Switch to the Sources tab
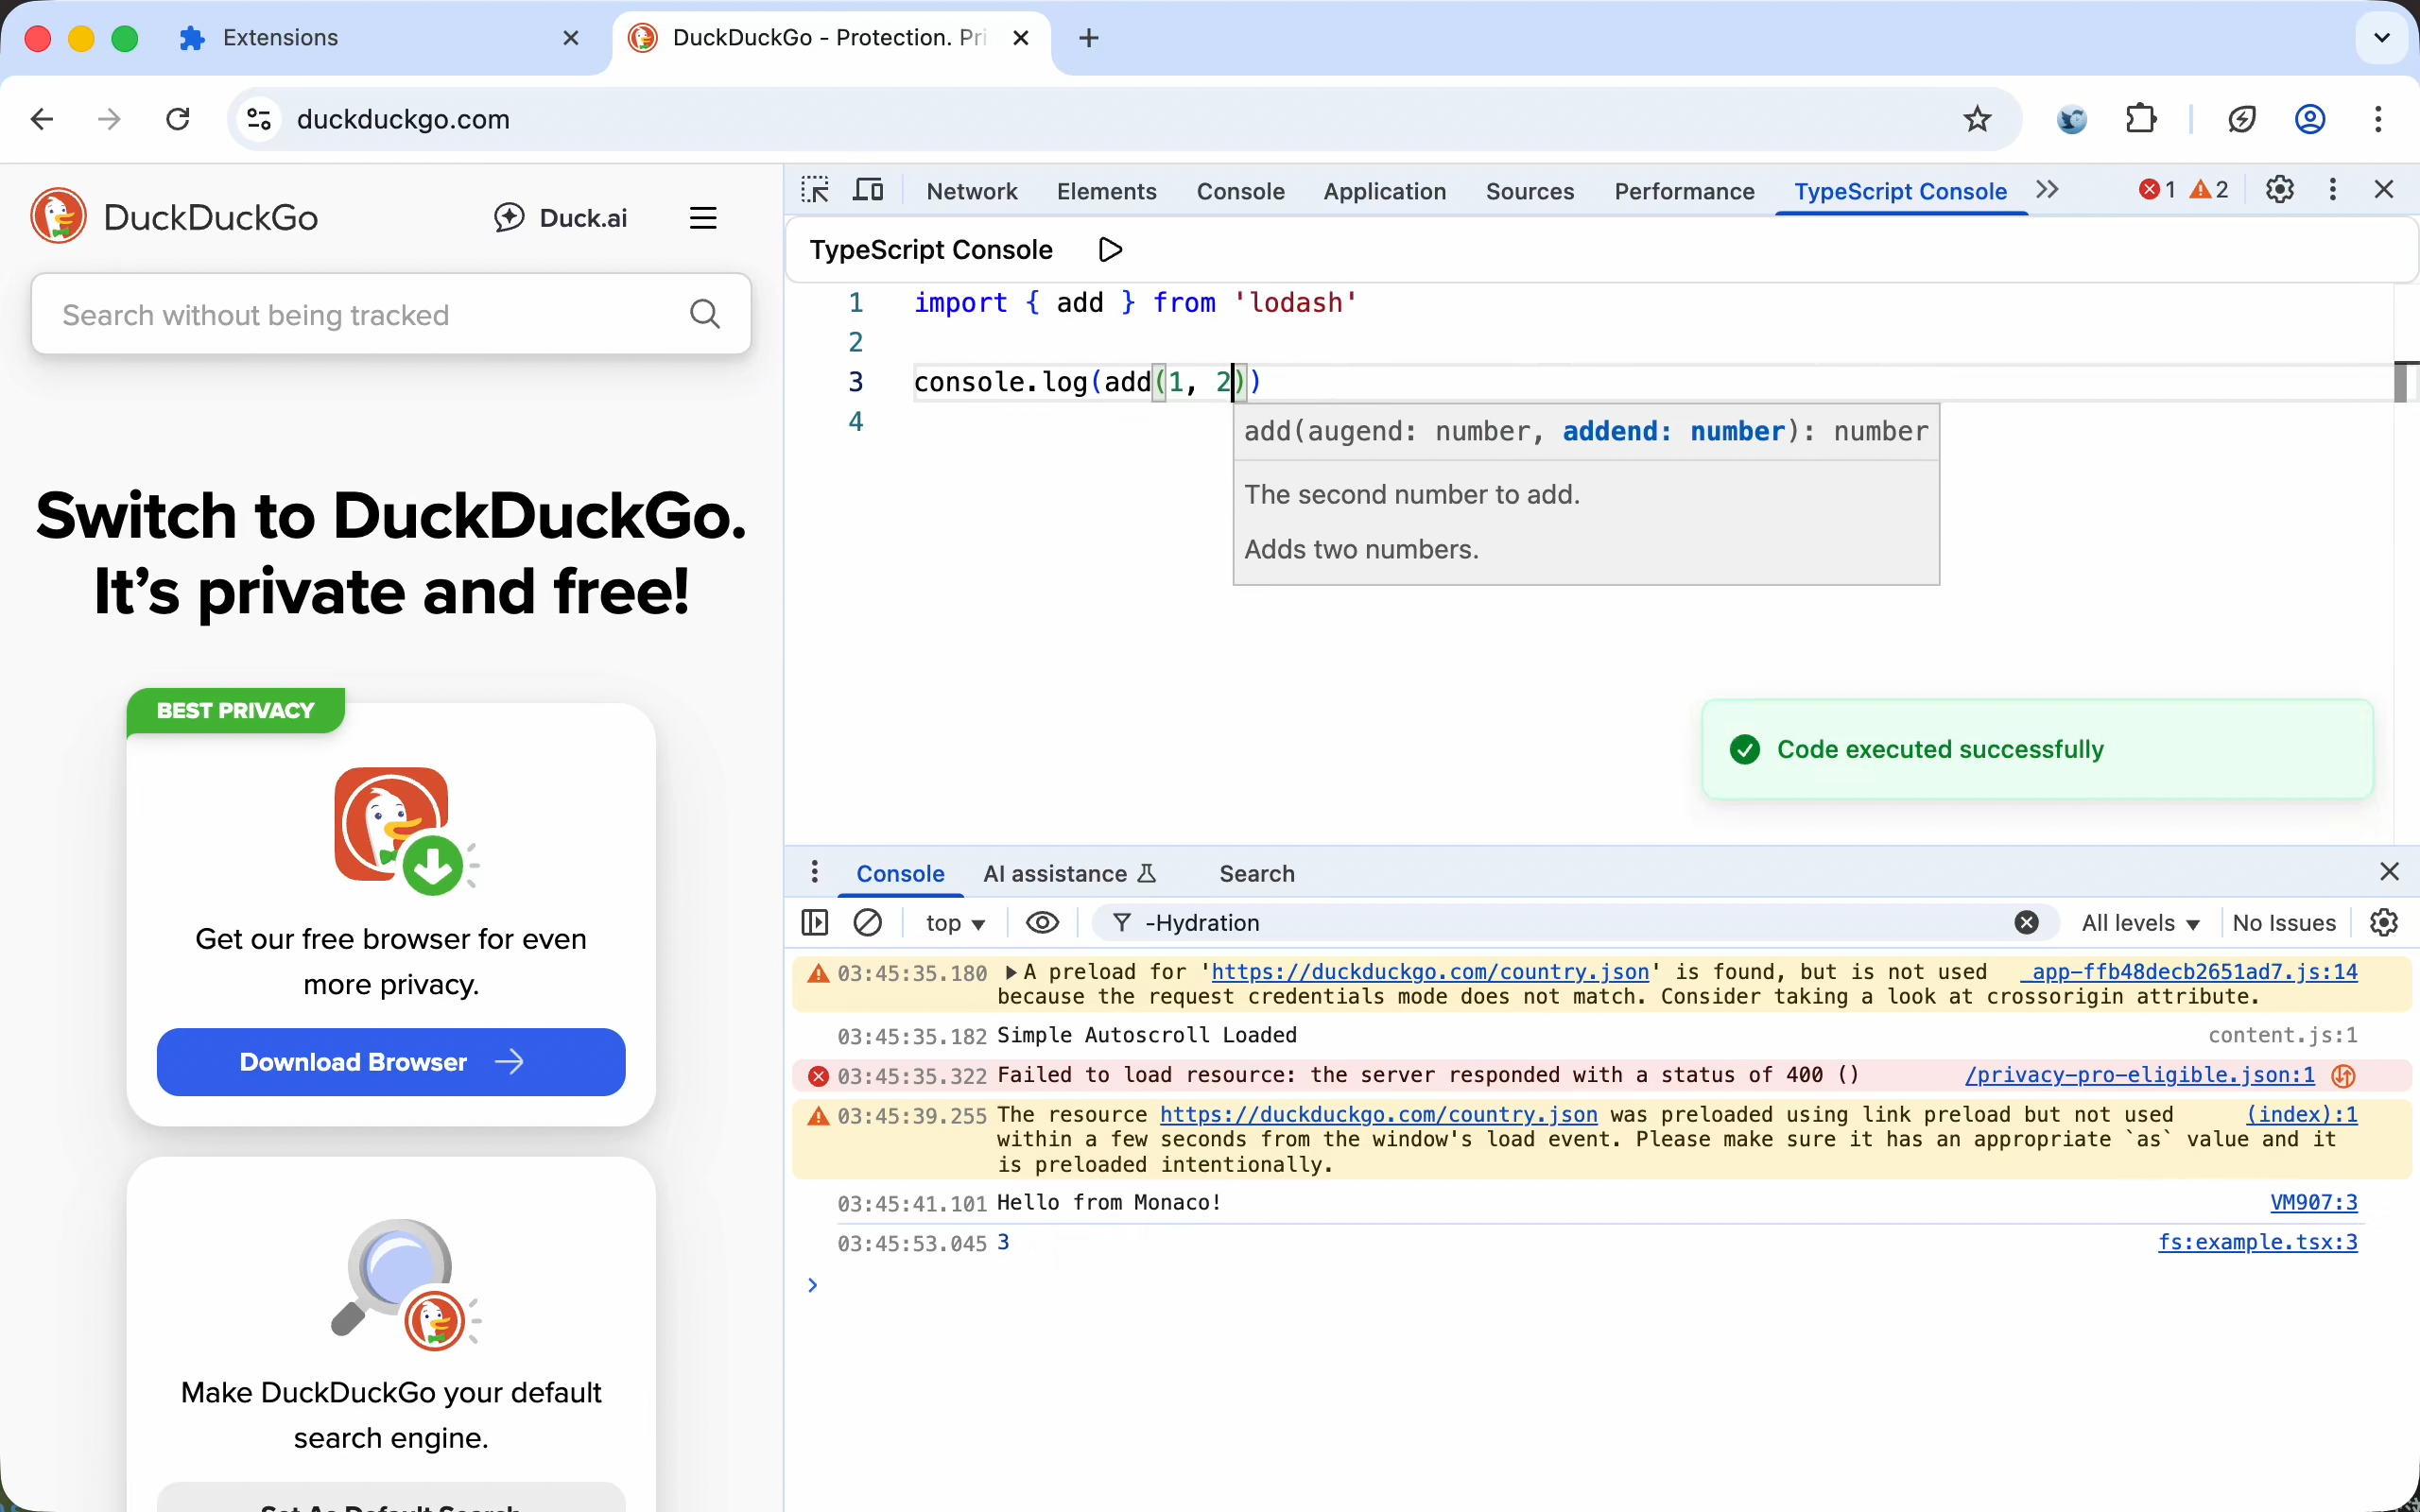Screen dimensions: 2420x1512 pos(1529,191)
